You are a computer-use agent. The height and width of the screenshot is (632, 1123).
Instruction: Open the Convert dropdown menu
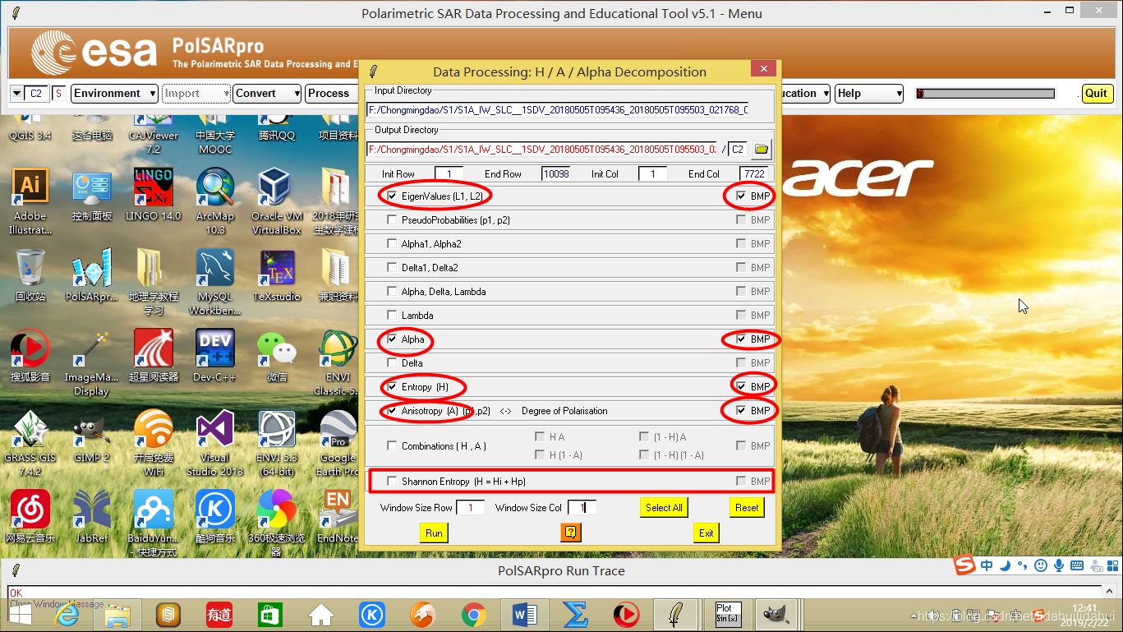267,94
